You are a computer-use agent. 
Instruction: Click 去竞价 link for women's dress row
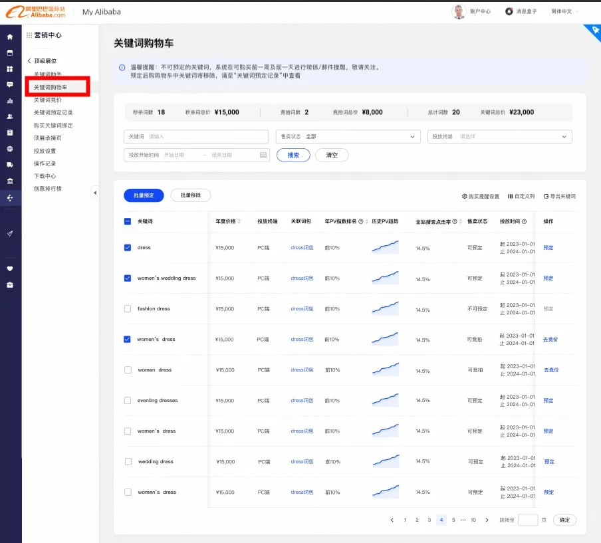pyautogui.click(x=550, y=340)
